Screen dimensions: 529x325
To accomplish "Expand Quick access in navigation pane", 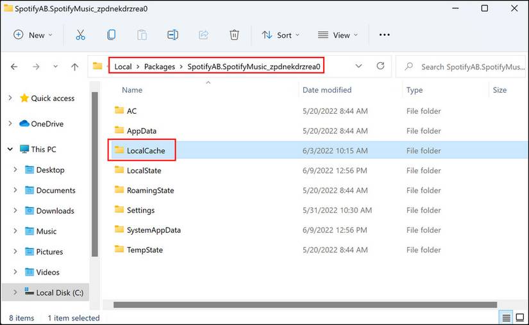I will pyautogui.click(x=10, y=98).
